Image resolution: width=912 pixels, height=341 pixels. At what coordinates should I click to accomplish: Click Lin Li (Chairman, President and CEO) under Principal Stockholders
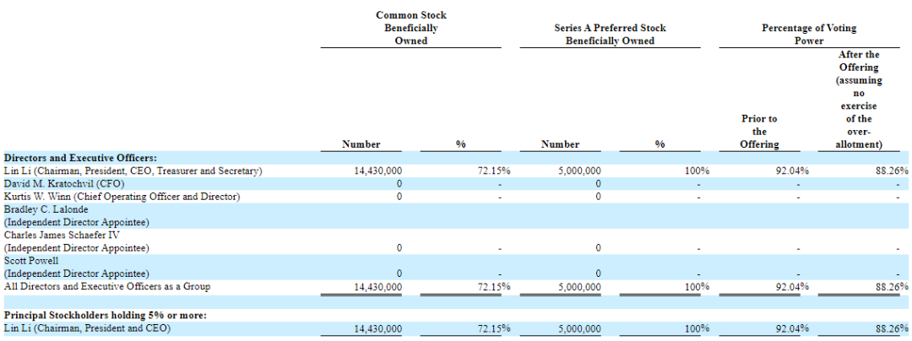click(x=87, y=328)
